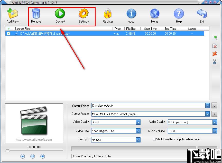Screen dimensions: 222x163
Task: Click the Start Time column header
Action: pos(150,29)
